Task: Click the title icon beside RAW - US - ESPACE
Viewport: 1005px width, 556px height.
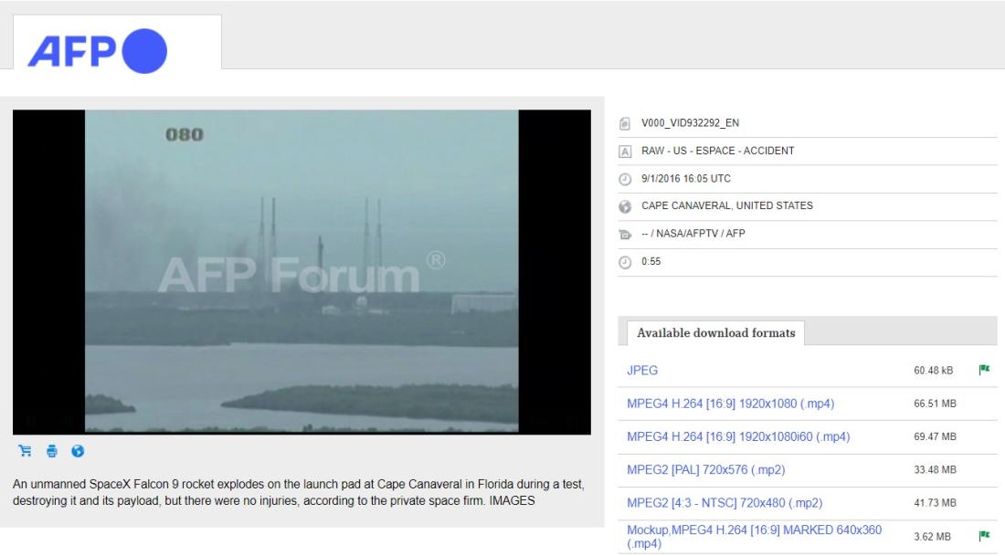Action: [625, 152]
